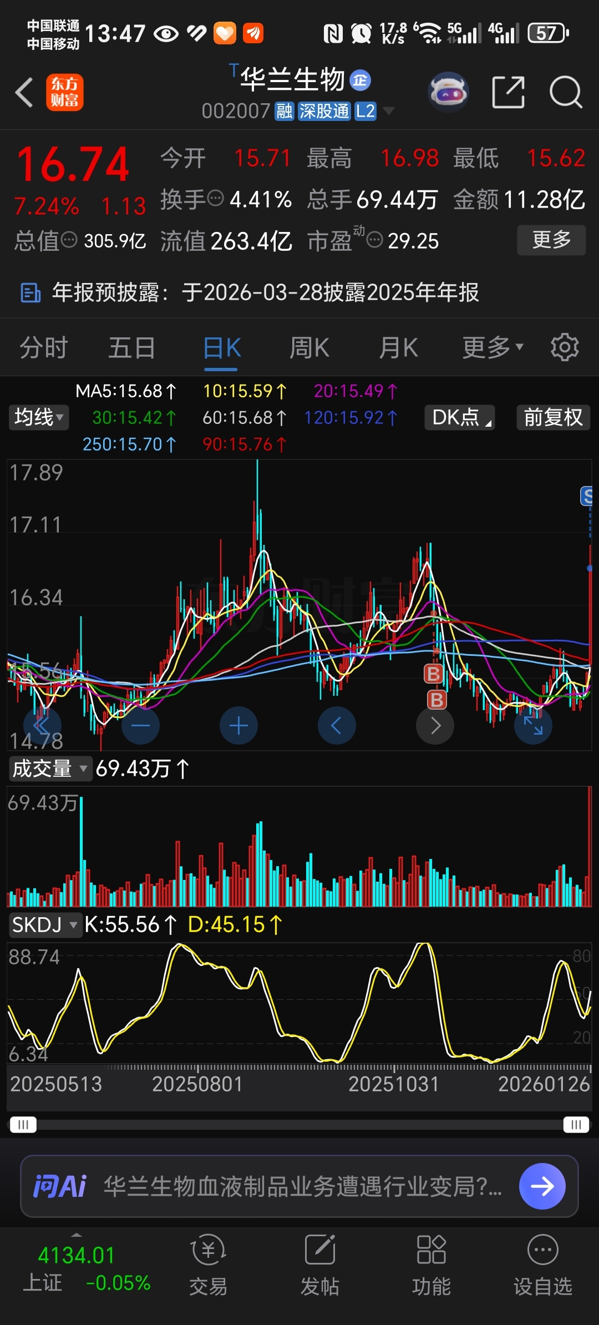
Task: Tap the back arrow icon
Action: click(24, 92)
